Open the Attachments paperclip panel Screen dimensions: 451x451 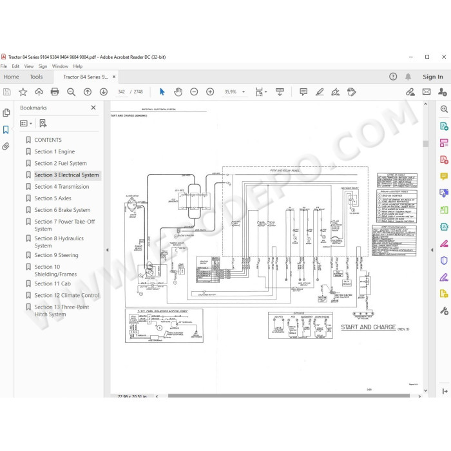(x=6, y=146)
